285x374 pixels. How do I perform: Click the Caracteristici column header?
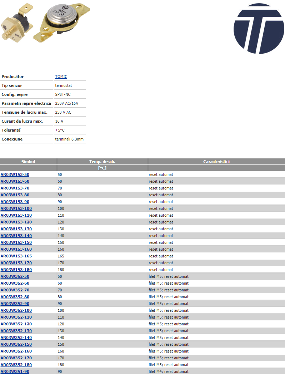216,162
